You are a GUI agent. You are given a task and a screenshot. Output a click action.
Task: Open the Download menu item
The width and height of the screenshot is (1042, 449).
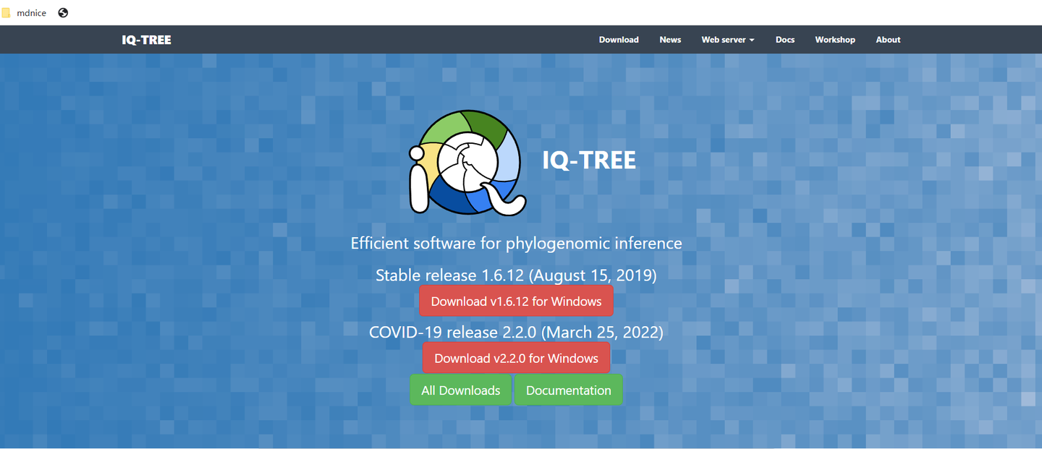619,39
